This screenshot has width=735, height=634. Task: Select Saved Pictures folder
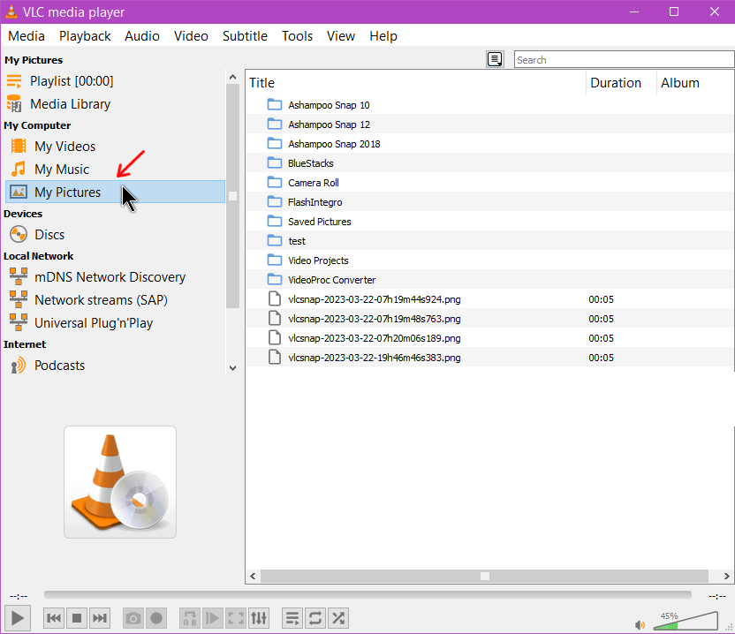pyautogui.click(x=489, y=222)
